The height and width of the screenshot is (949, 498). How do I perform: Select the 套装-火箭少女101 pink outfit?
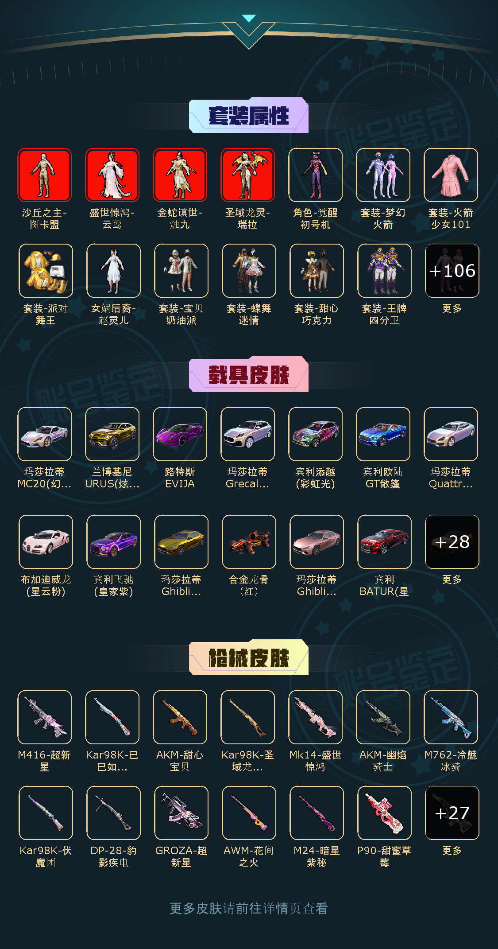pos(451,175)
